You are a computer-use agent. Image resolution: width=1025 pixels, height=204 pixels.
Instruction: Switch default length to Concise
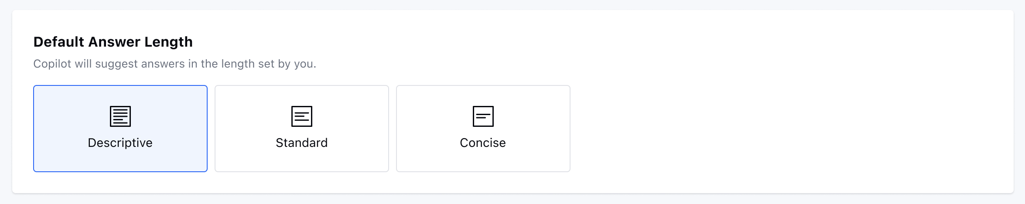(483, 129)
